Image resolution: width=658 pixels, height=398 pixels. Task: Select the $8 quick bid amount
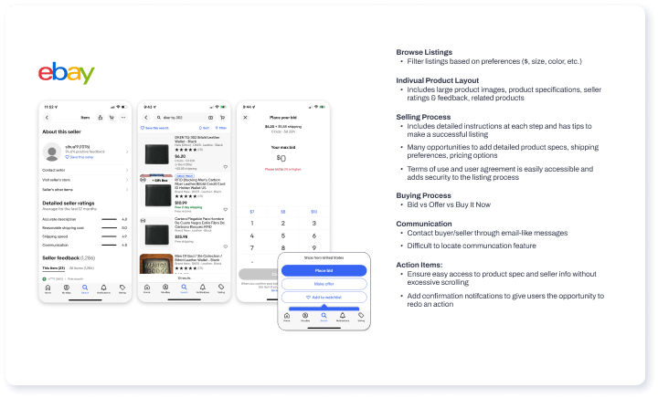coord(282,212)
